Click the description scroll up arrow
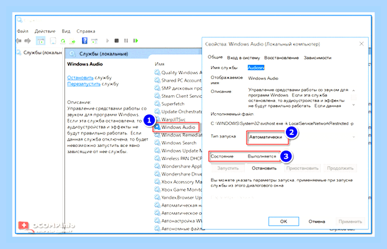 click(x=353, y=90)
